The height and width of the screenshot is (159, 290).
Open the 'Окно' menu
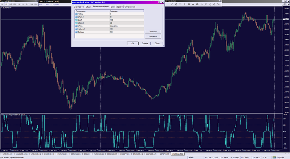[x=47, y=4]
